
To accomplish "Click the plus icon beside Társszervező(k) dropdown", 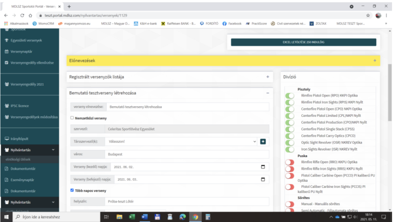I will point(263,141).
